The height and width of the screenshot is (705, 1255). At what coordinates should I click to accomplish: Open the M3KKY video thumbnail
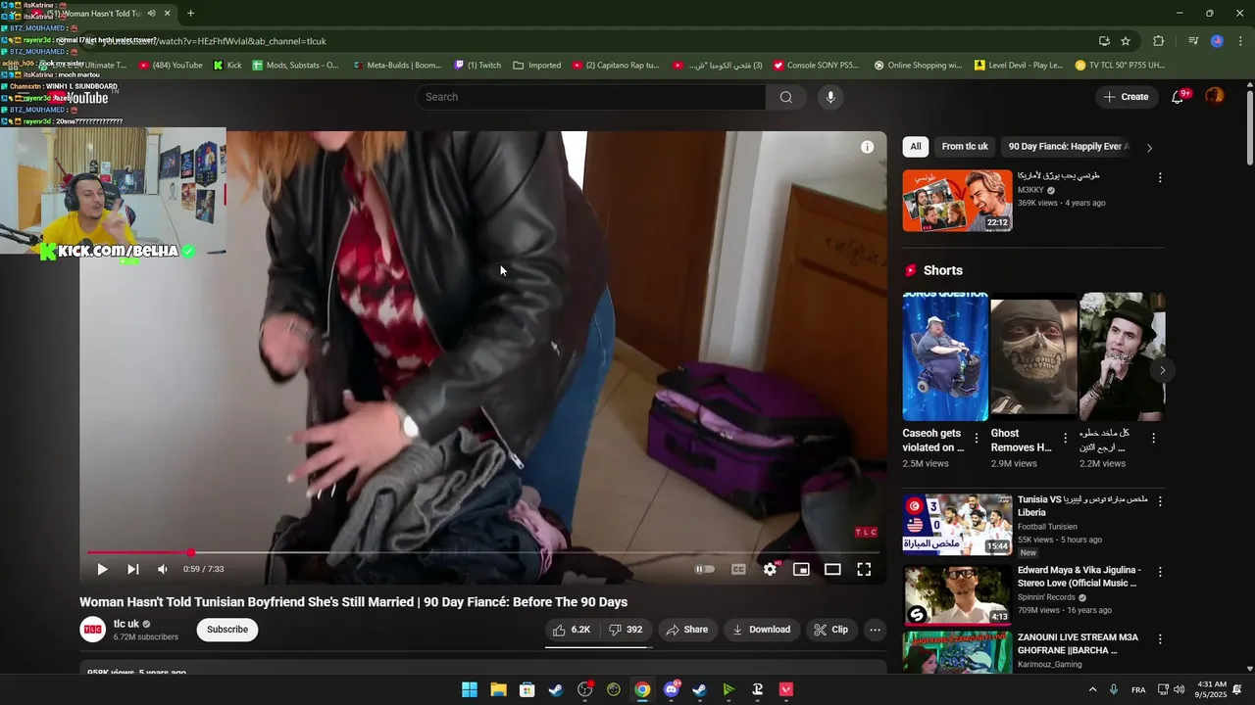(957, 201)
